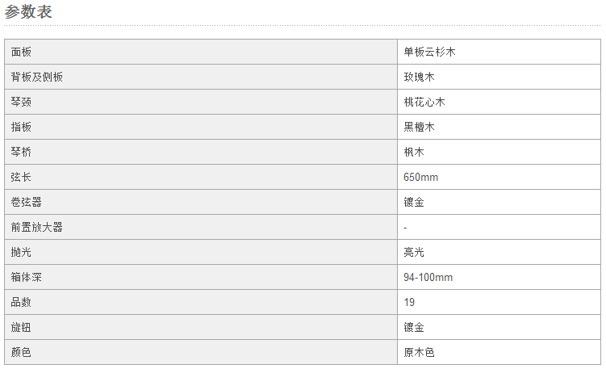Select the 面板 label cell

(x=201, y=52)
